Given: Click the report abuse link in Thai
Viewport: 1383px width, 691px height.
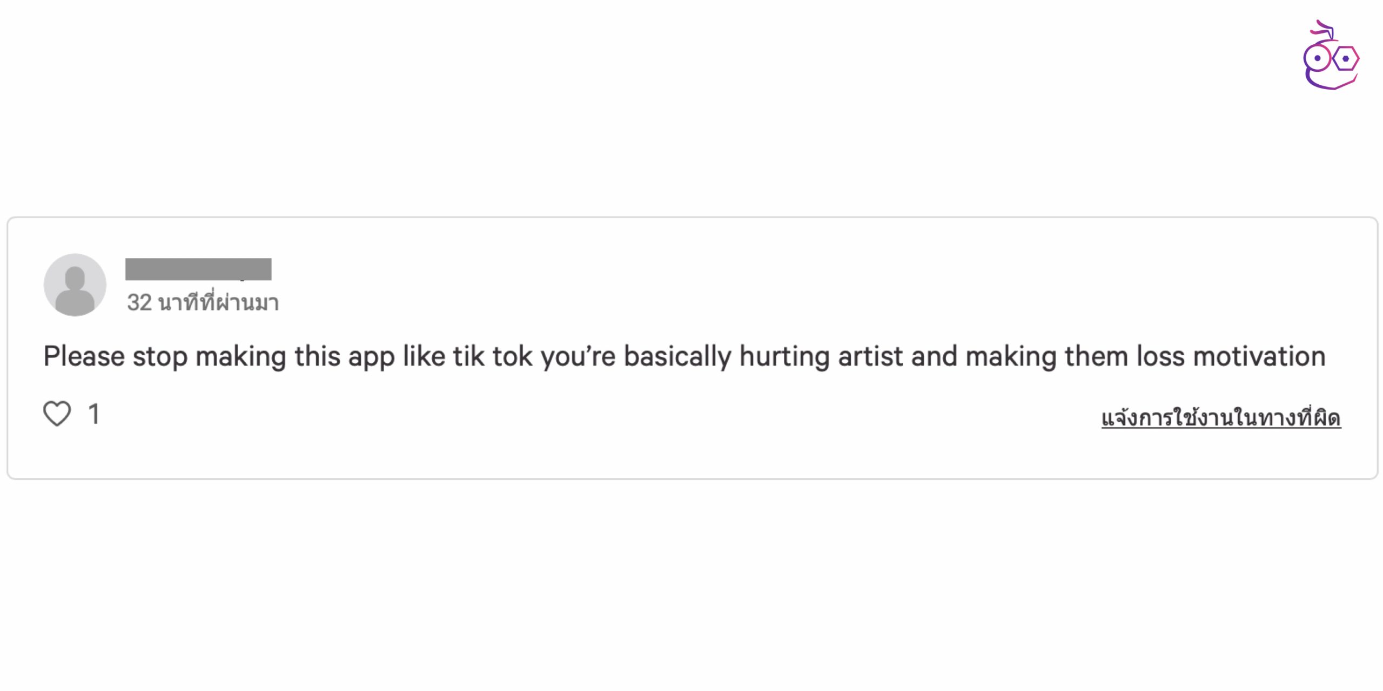Looking at the screenshot, I should [x=1221, y=418].
